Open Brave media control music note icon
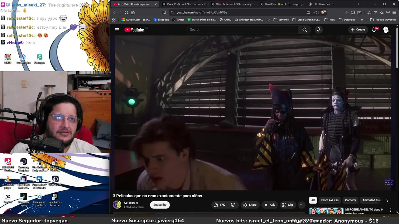This screenshot has height=224, width=399. 369,12
